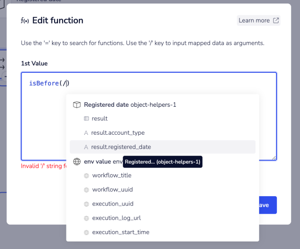This screenshot has width=300, height=249.
Task: Click the globe icon next to env value
Action: (x=76, y=162)
